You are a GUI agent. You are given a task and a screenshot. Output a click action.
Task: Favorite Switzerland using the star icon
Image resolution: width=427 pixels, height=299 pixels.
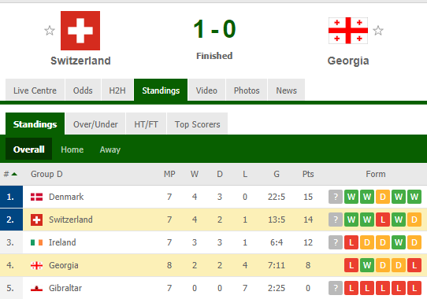coord(50,31)
